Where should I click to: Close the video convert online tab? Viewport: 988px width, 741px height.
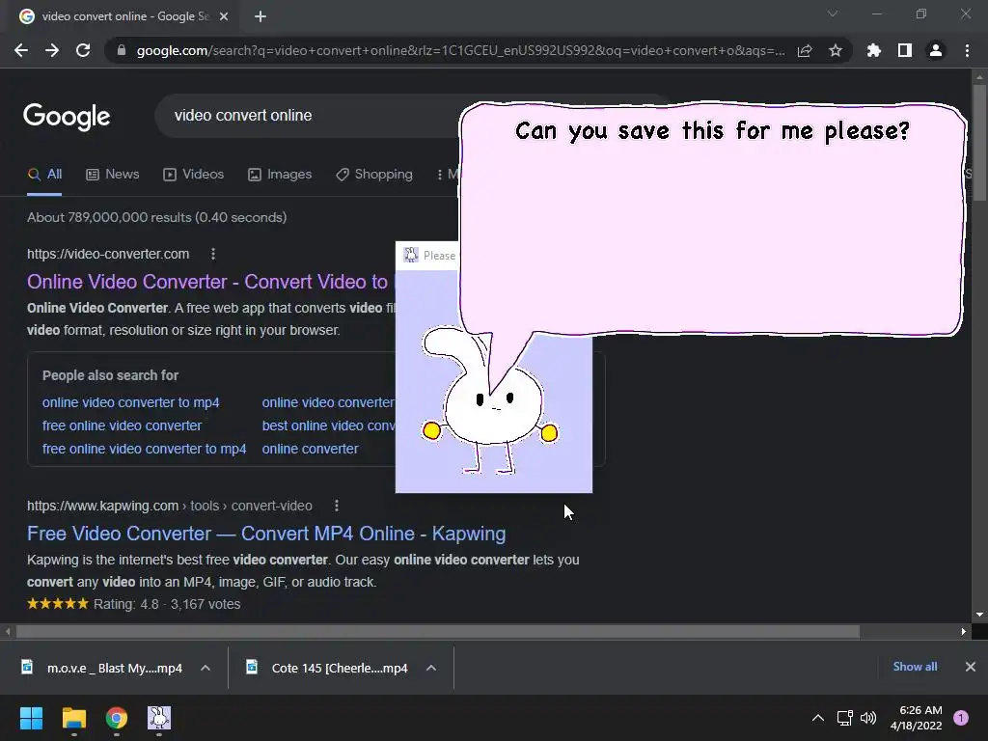(x=224, y=16)
